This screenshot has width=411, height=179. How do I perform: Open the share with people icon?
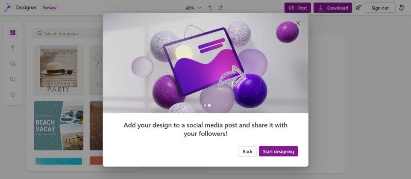coord(358,8)
